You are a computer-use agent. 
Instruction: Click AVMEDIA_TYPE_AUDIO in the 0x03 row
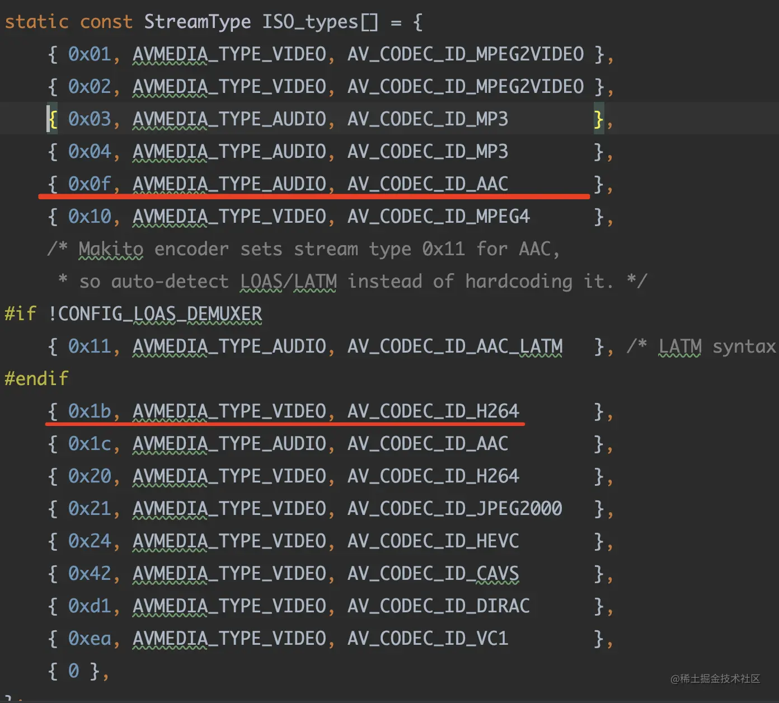click(229, 119)
